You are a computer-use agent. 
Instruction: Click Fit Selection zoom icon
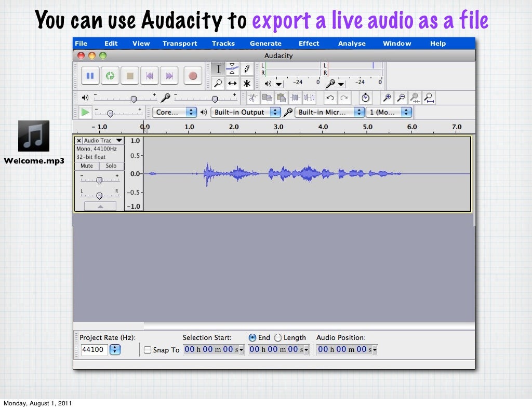415,98
